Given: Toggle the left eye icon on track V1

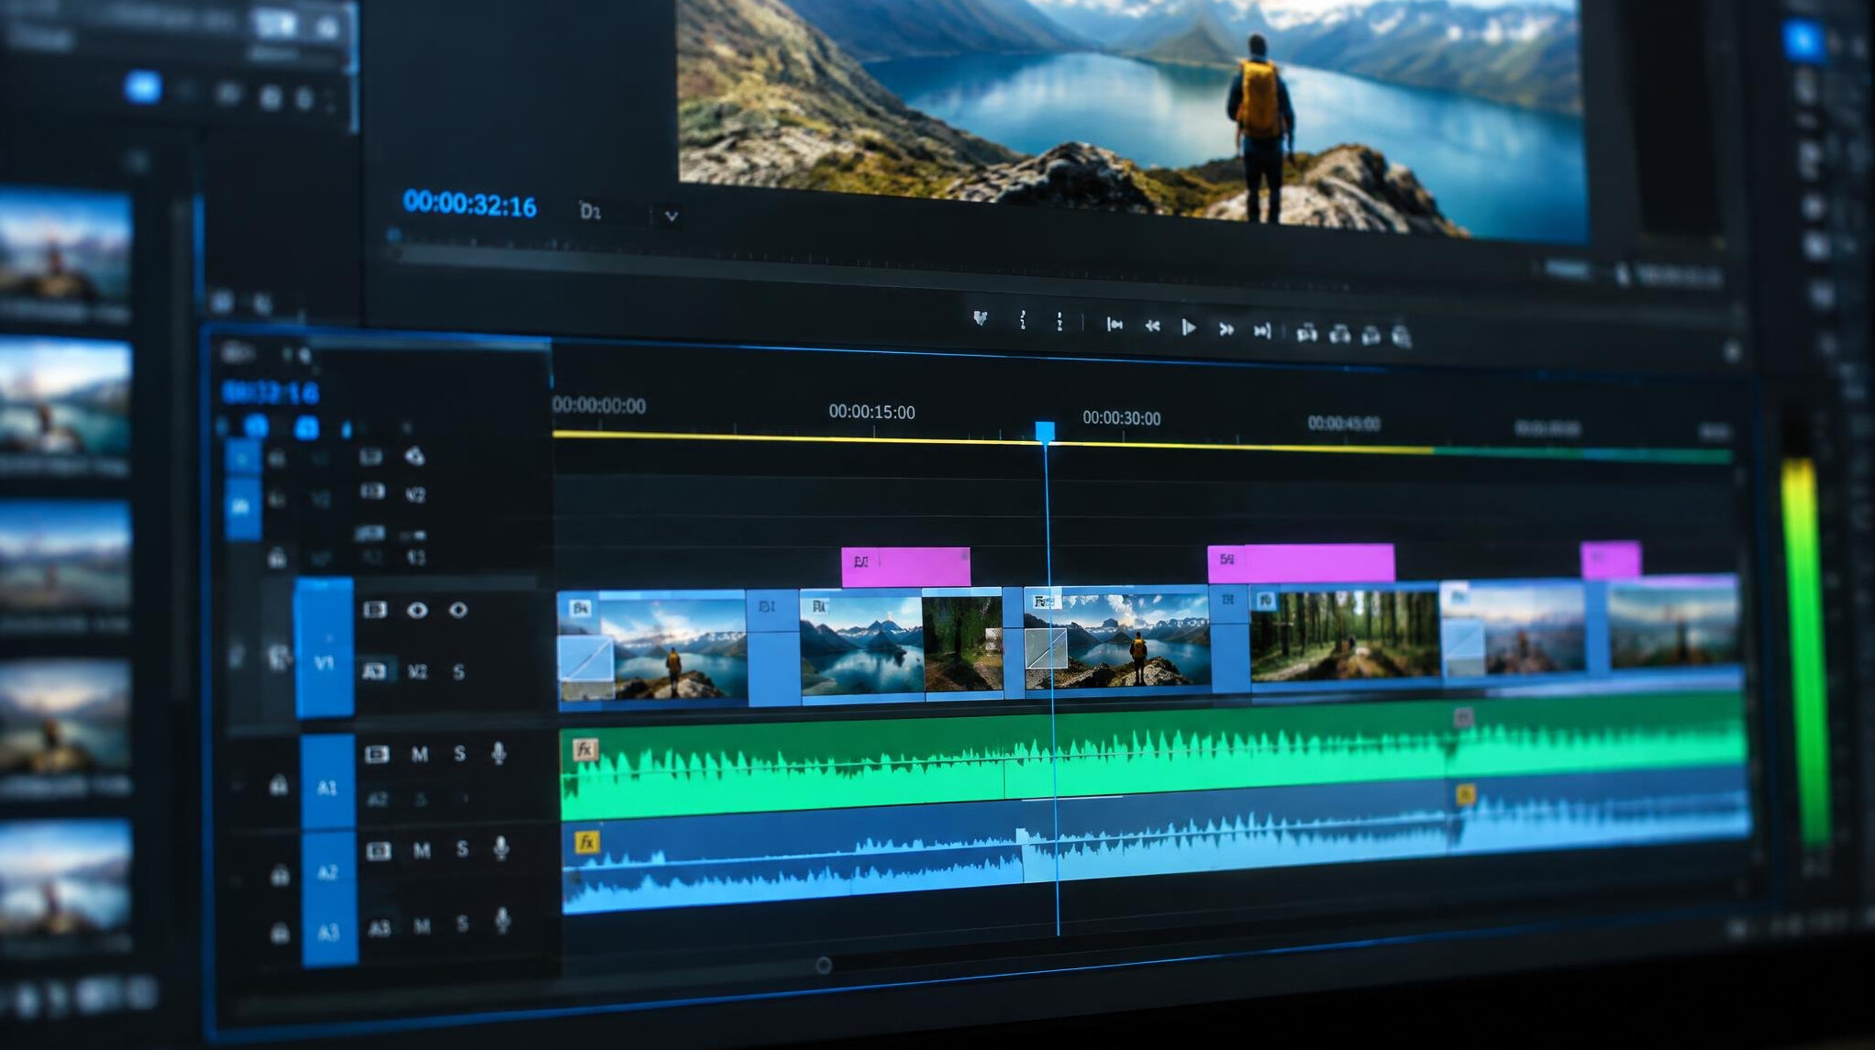Looking at the screenshot, I should (417, 610).
